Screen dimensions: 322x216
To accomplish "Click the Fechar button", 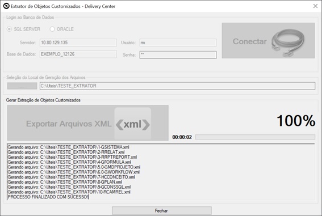I will coord(162,210).
